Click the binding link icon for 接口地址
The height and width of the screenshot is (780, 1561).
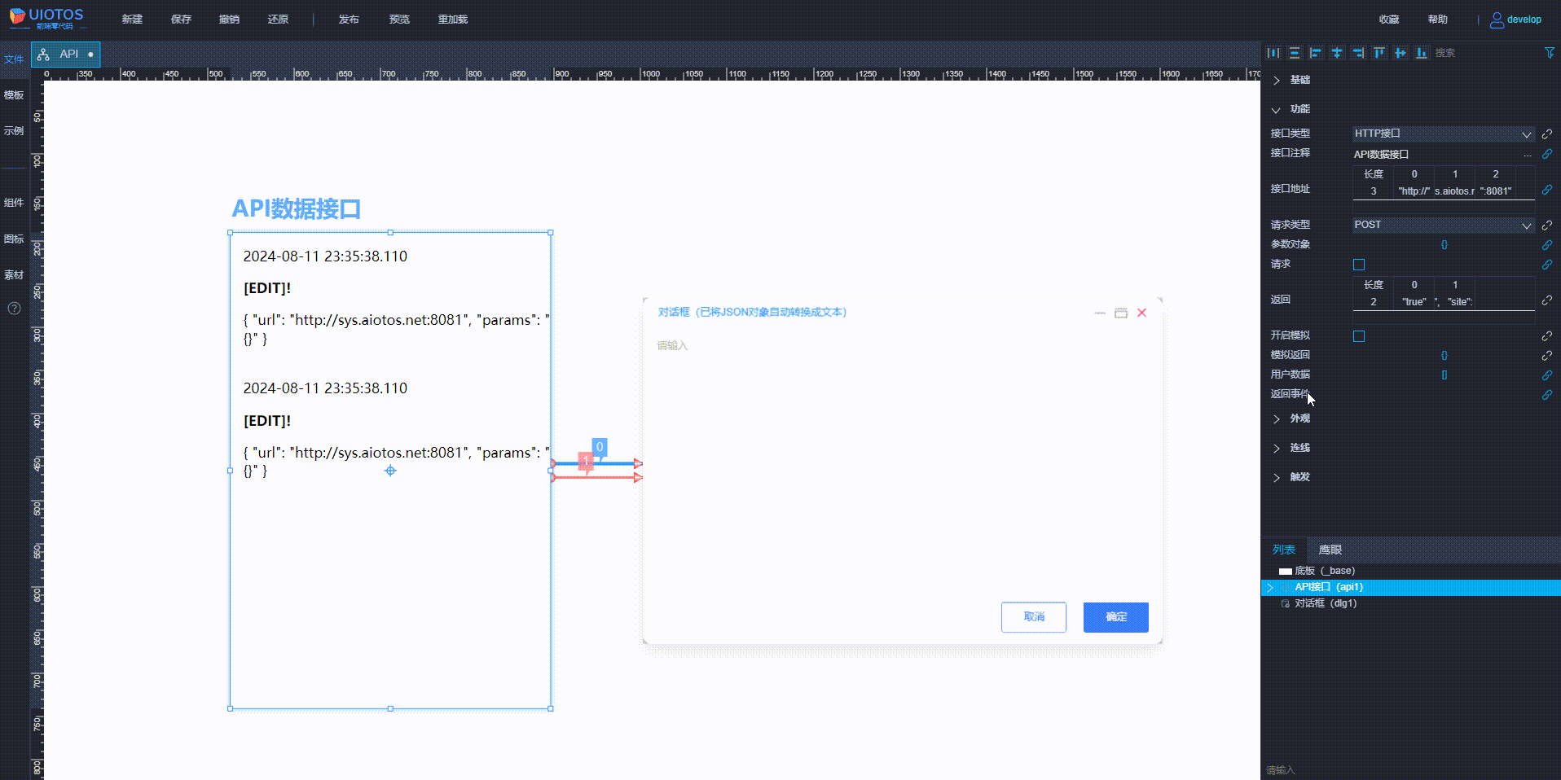1547,190
